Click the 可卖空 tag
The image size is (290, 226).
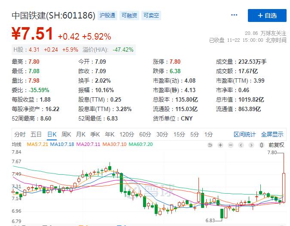[151, 15]
